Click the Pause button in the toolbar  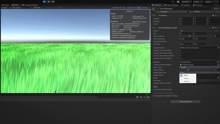point(49,2)
